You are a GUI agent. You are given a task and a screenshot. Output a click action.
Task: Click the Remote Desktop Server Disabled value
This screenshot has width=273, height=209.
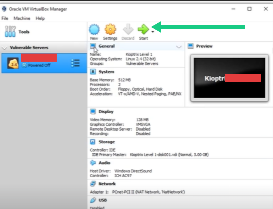143,129
